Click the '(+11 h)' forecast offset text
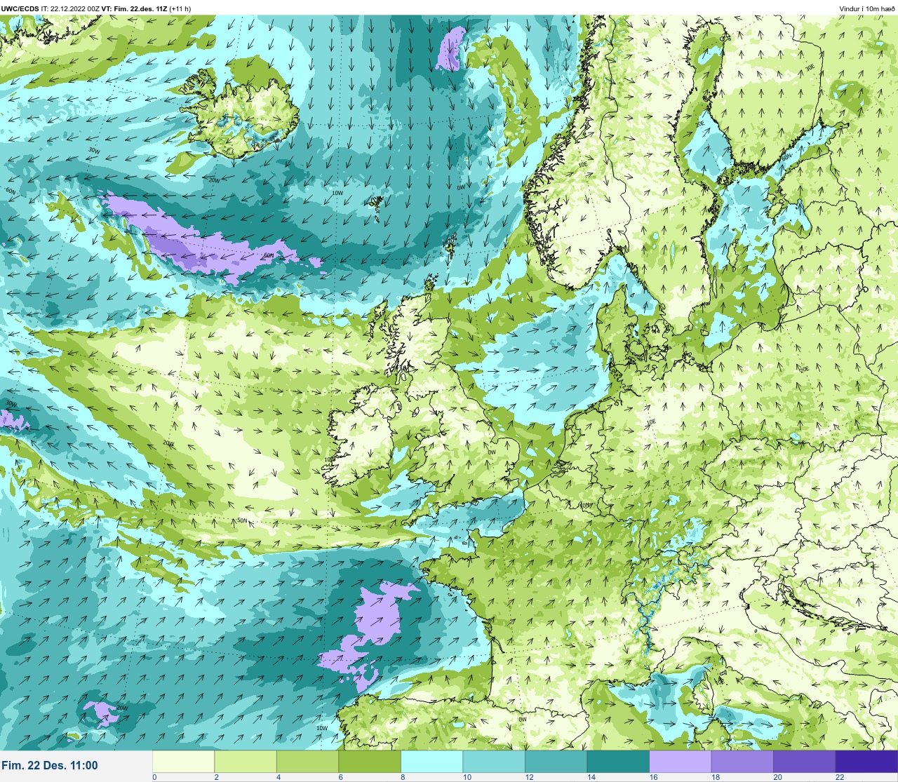This screenshot has height=782, width=898. [180, 8]
